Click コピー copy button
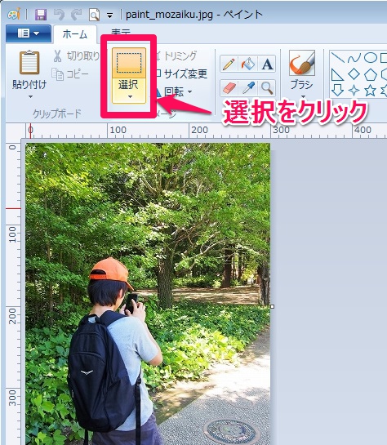387x445 pixels. [x=70, y=74]
